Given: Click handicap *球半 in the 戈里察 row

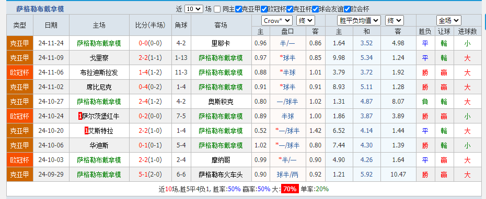Looking at the screenshot, I should [288, 58].
